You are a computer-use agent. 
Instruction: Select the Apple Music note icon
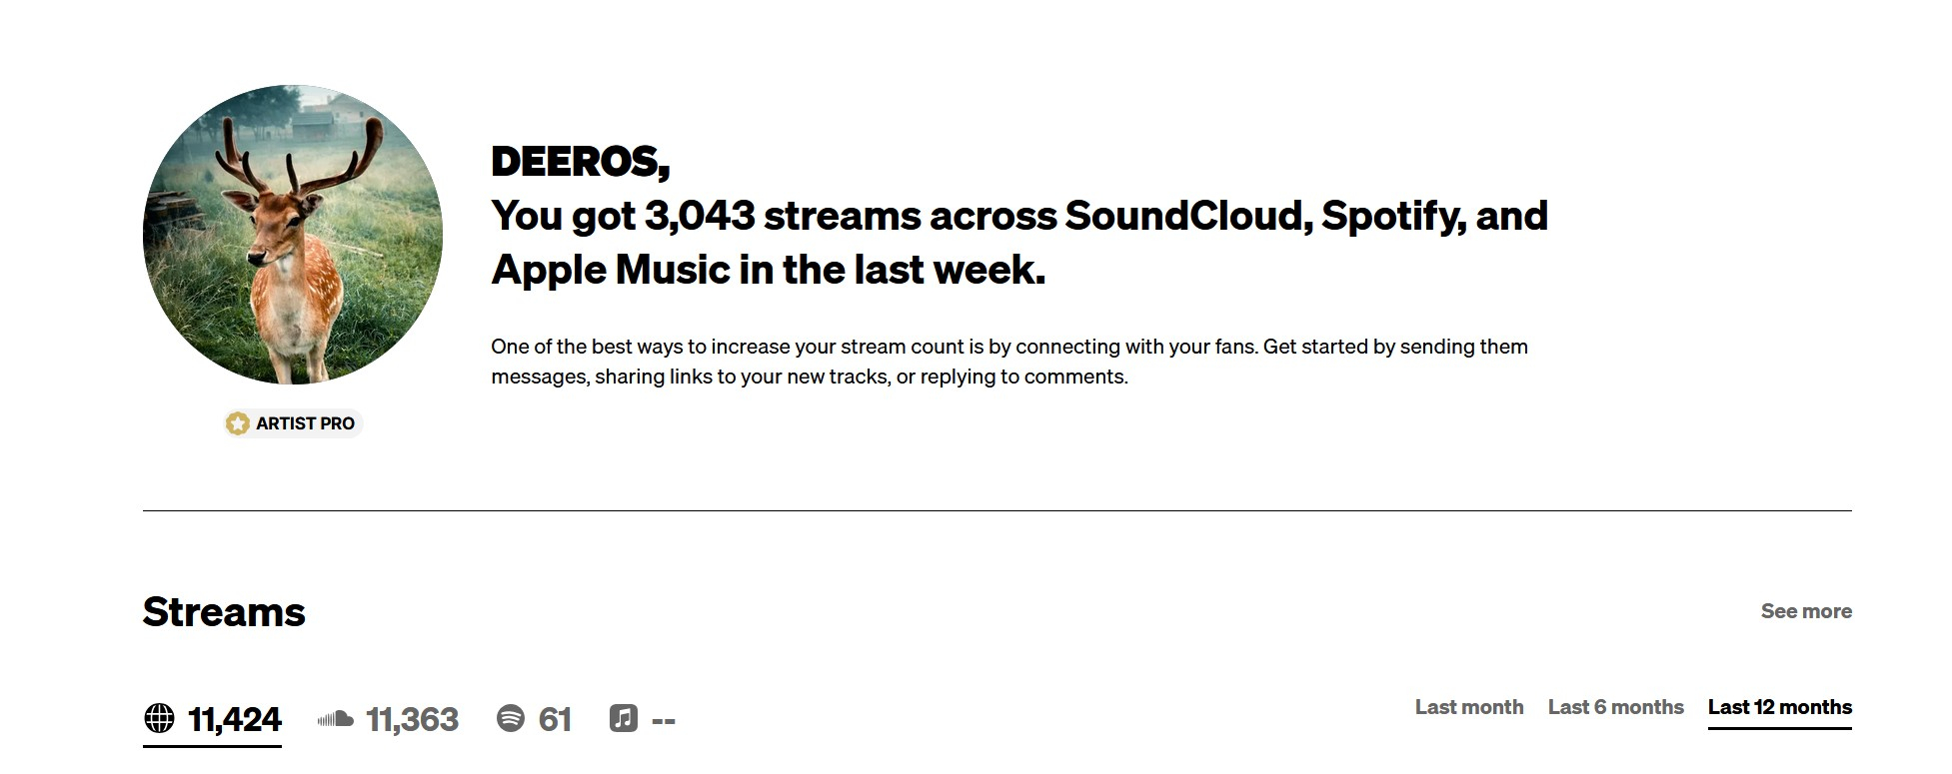pyautogui.click(x=624, y=718)
